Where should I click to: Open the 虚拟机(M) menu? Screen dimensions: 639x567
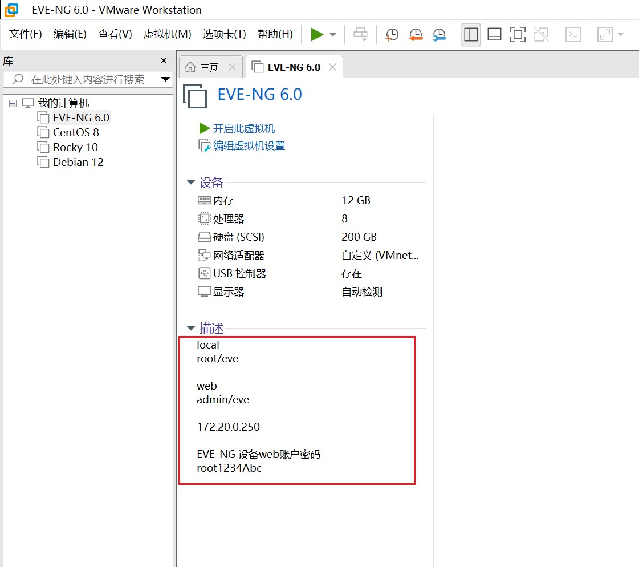click(167, 34)
